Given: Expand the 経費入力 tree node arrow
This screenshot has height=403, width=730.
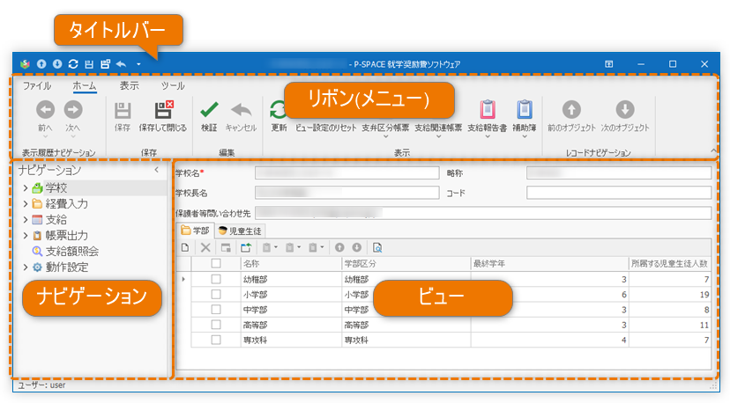Looking at the screenshot, I should [26, 204].
